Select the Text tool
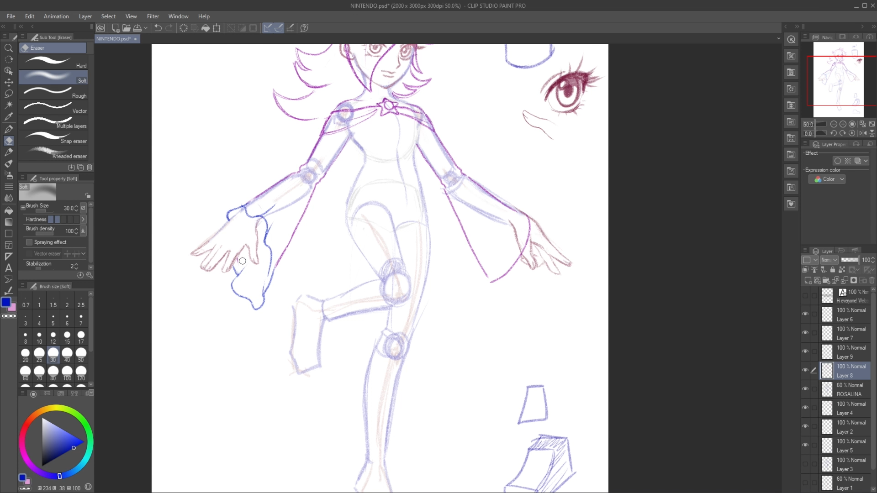 click(8, 268)
